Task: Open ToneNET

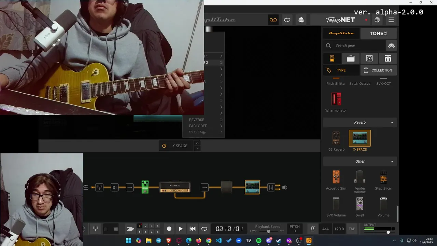Action: (x=340, y=20)
